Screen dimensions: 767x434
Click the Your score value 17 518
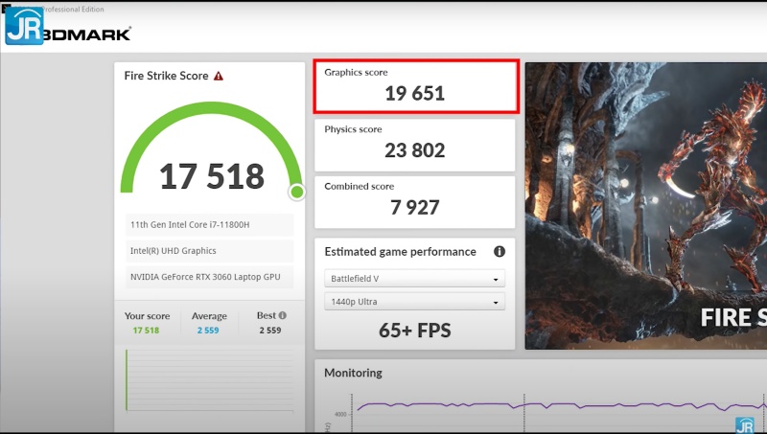147,330
